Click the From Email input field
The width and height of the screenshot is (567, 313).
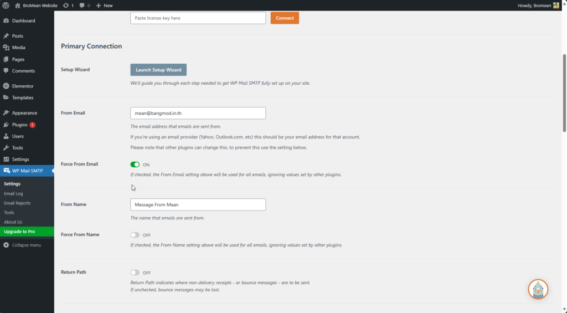(x=198, y=113)
